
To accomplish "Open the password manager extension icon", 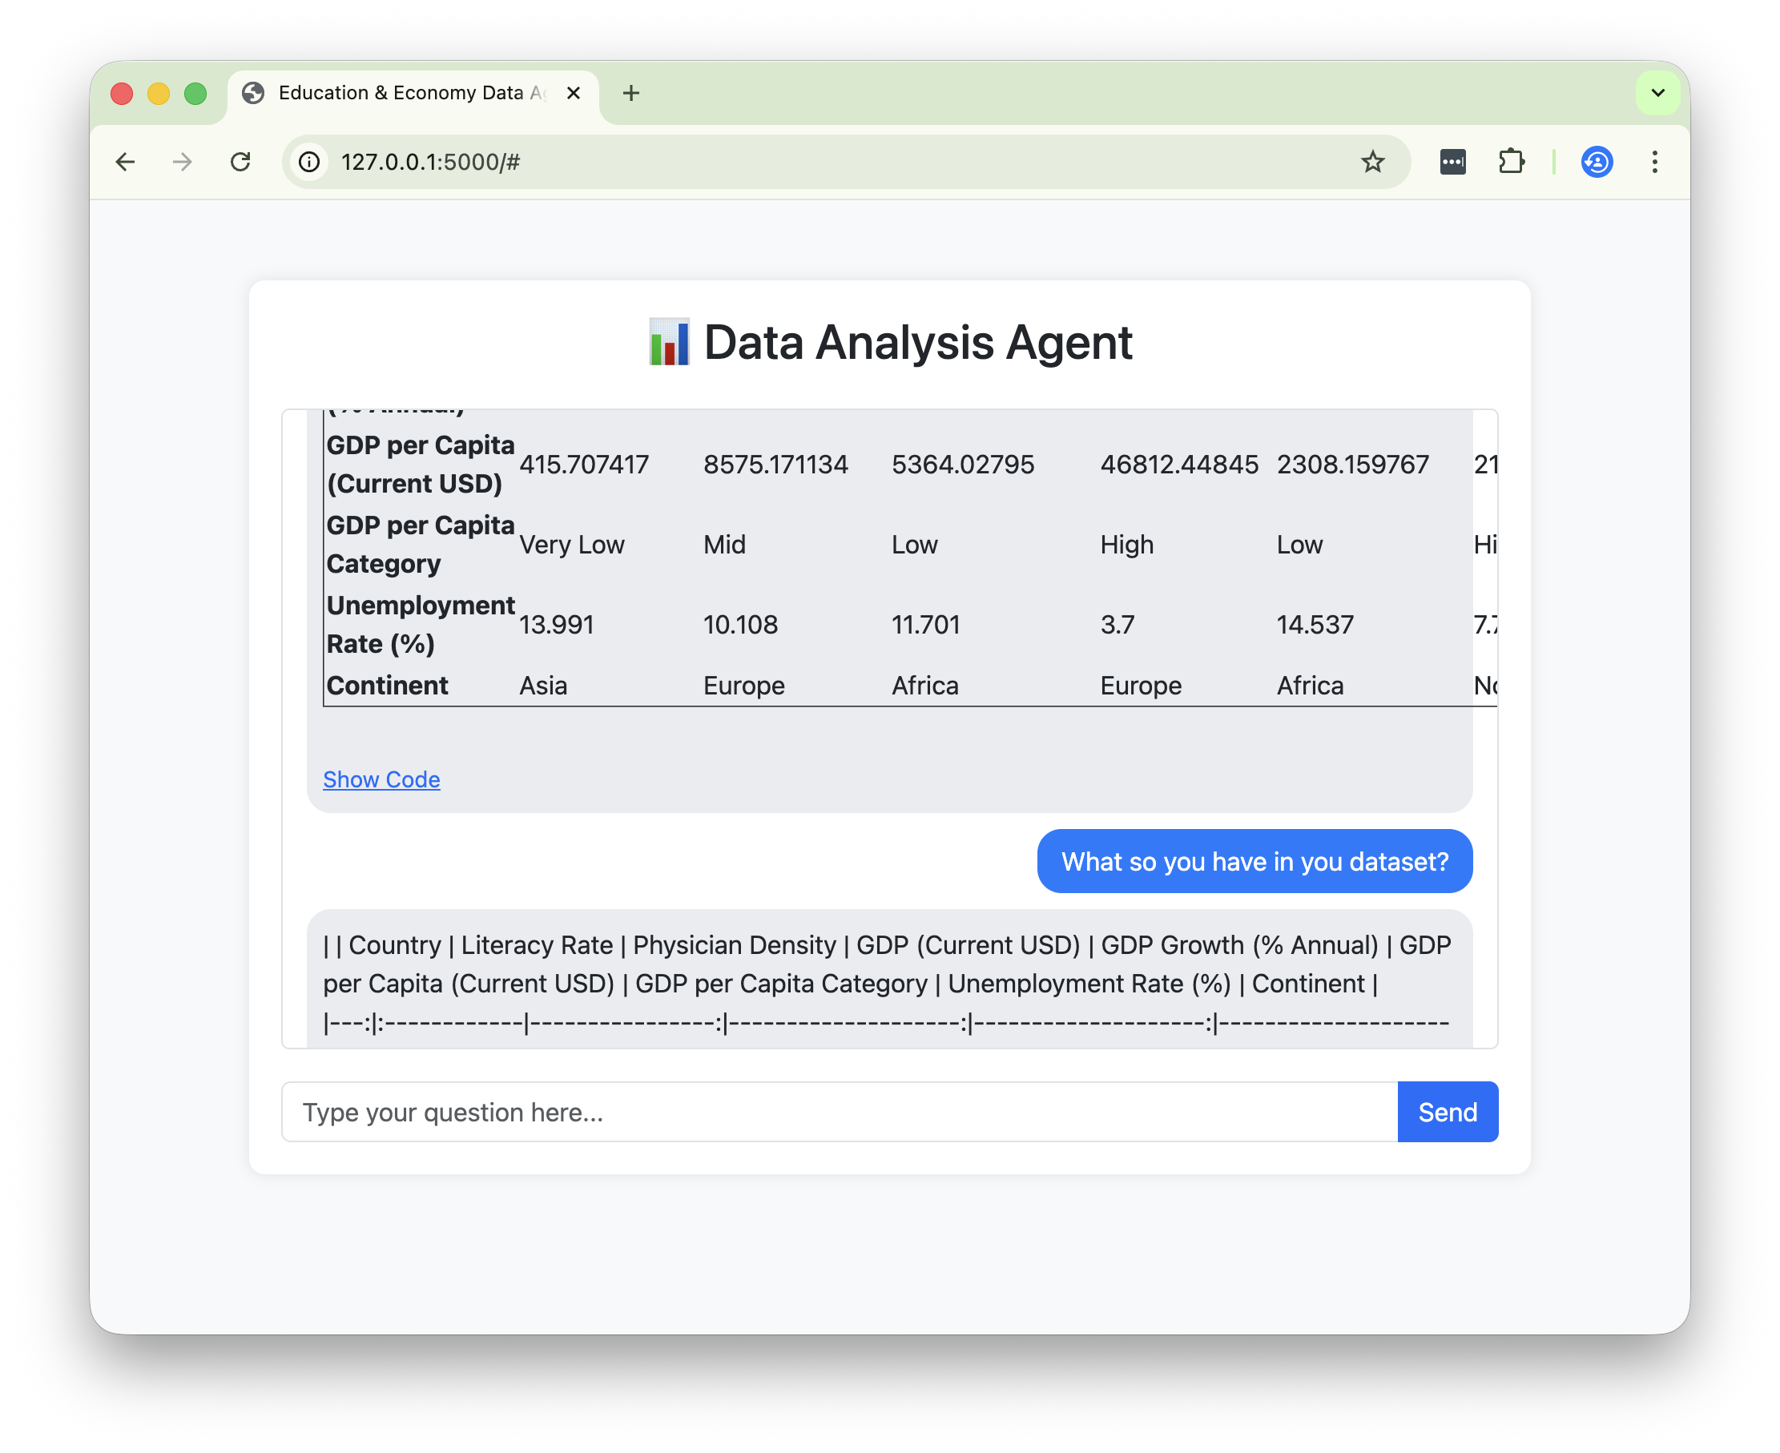I will 1453,162.
